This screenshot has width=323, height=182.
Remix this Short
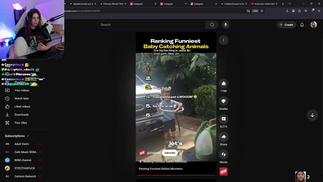pos(224,154)
